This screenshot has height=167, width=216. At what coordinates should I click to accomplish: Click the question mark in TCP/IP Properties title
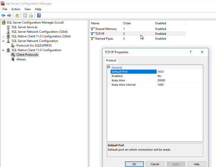pos(191,52)
